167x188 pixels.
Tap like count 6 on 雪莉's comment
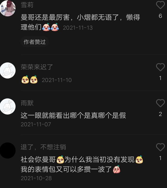[x=160, y=16]
